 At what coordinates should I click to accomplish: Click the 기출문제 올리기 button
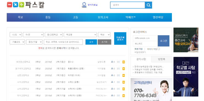point(120,38)
